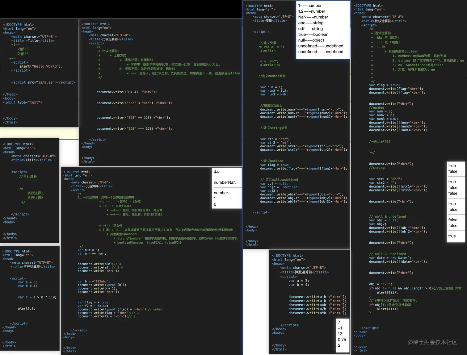Viewport: 467px width, 355px height.
Task: Select the 内部JS comment text
Action: point(23,49)
